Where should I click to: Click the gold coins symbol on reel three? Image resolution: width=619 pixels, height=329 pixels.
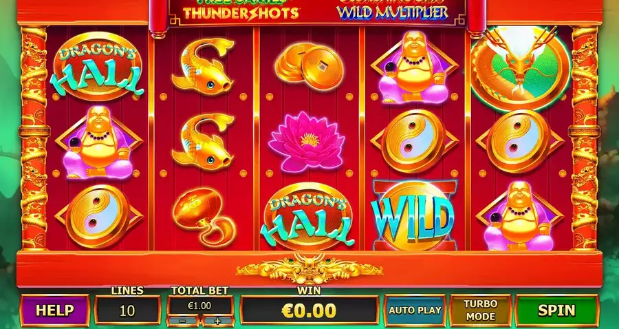(309, 66)
